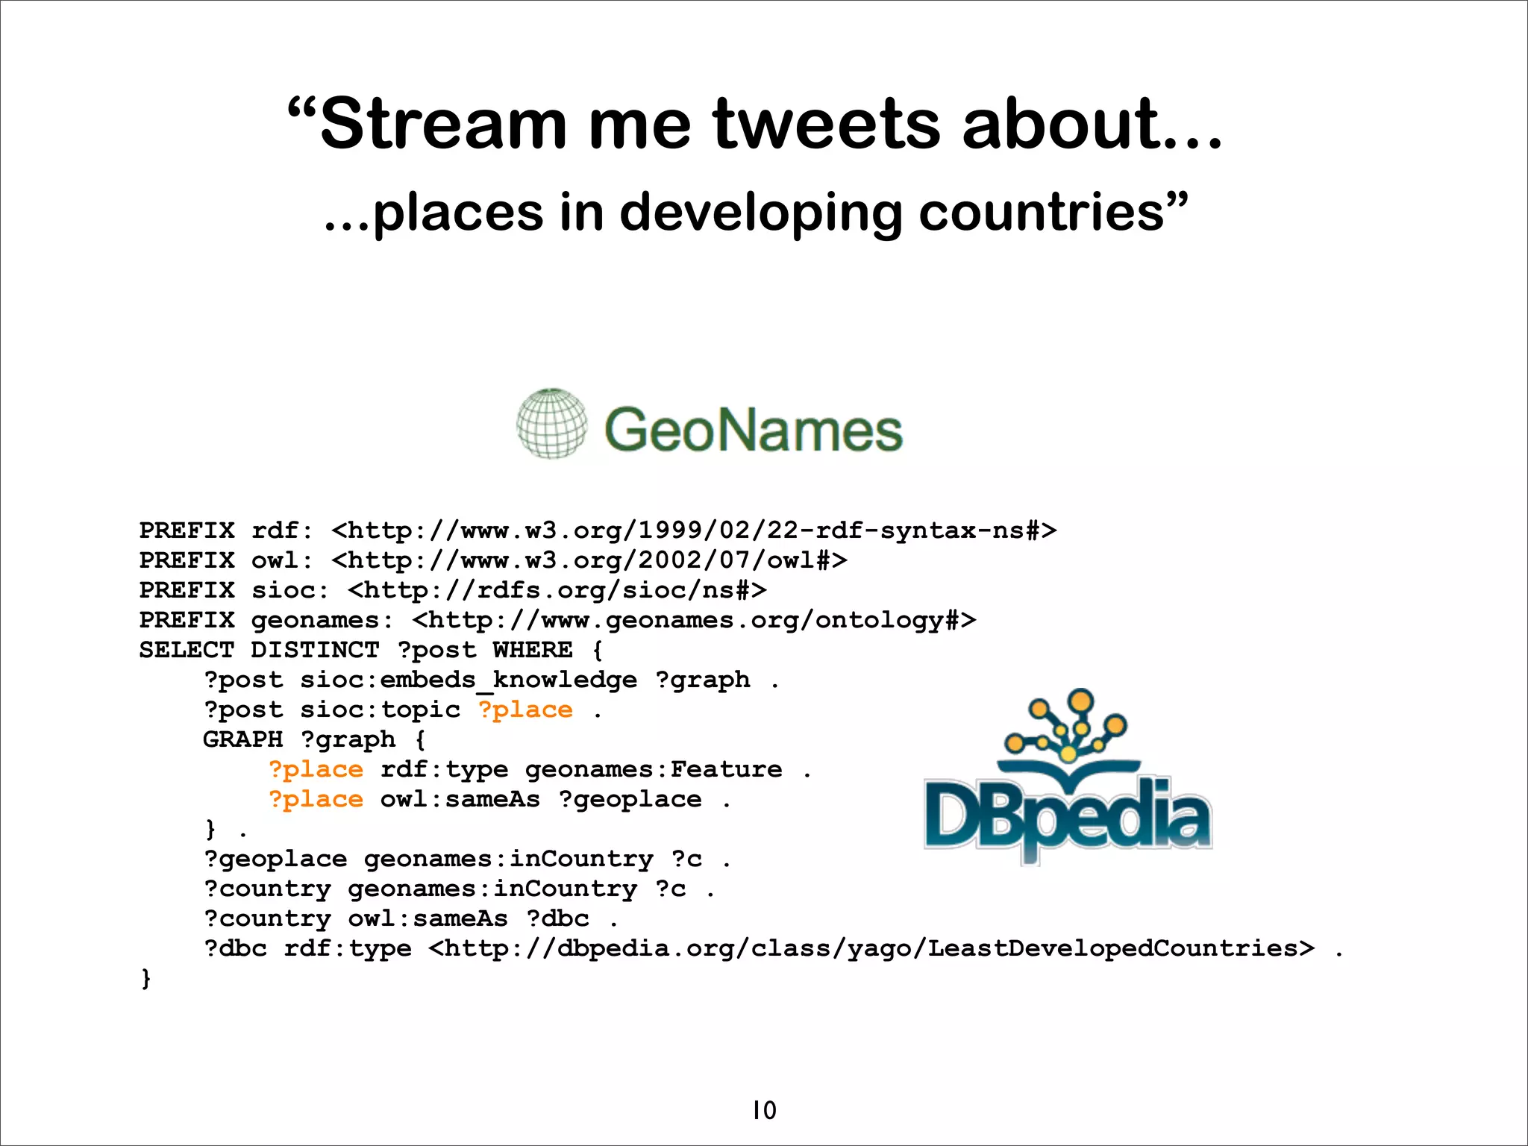Click the "?country geonames:inCountry ?c" line
This screenshot has width=1528, height=1146.
click(x=459, y=889)
